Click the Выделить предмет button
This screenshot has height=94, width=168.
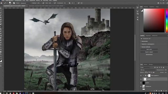click(x=149, y=52)
